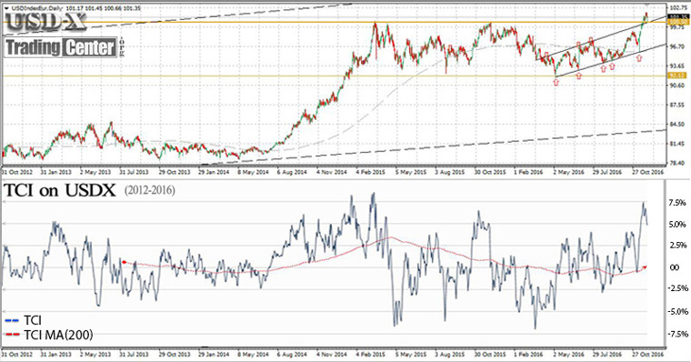
Task: Click 27 Oct 2016 on price chart date axis
Action: pyautogui.click(x=647, y=172)
